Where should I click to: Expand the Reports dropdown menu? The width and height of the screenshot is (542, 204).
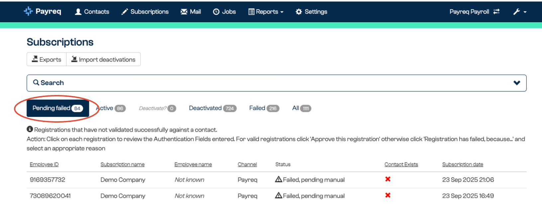pos(266,12)
